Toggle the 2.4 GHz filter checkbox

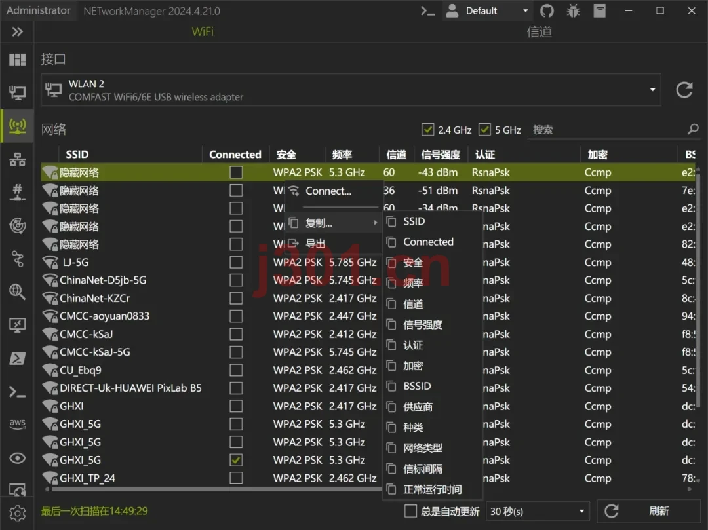[x=427, y=130]
